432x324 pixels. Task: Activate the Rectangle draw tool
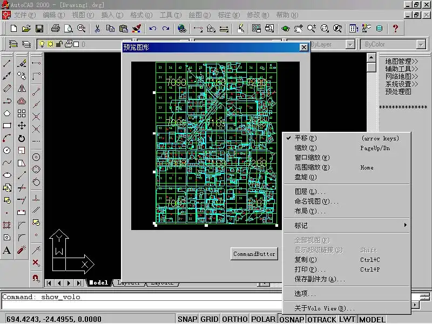pyautogui.click(x=7, y=126)
